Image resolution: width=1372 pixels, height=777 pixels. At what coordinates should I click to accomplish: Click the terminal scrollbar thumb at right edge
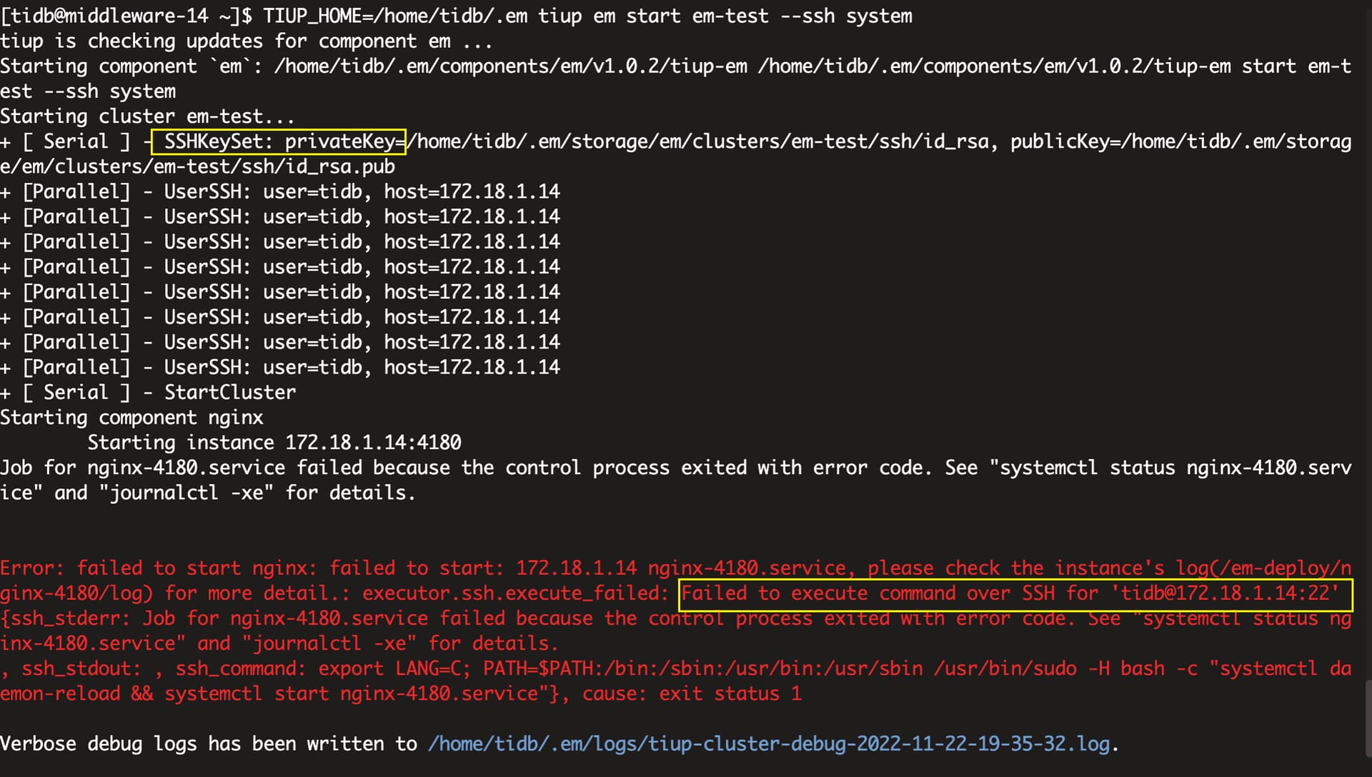pyautogui.click(x=1368, y=718)
